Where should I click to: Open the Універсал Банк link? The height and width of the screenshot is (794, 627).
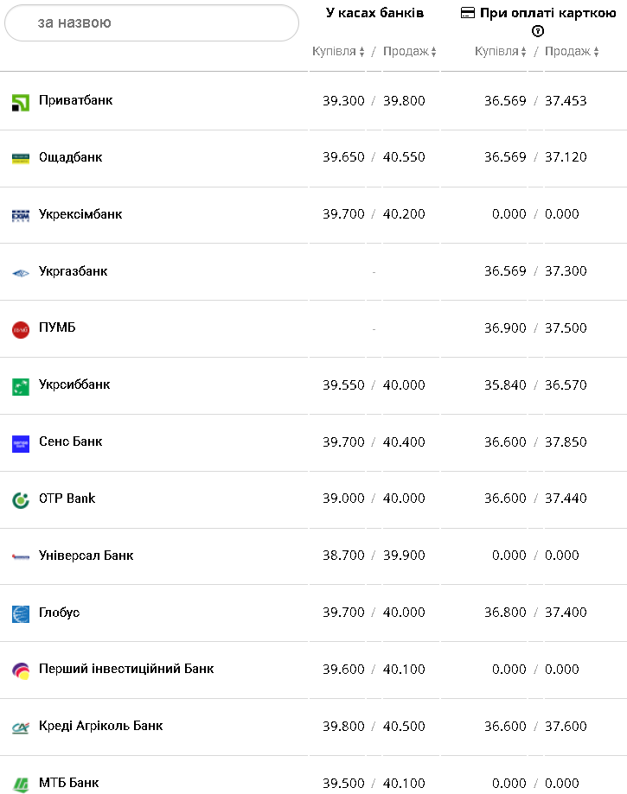coord(86,556)
